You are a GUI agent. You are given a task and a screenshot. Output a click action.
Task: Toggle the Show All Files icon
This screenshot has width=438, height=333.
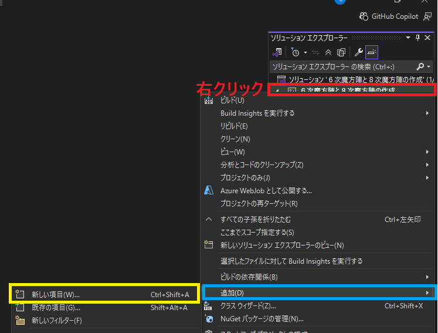point(341,52)
